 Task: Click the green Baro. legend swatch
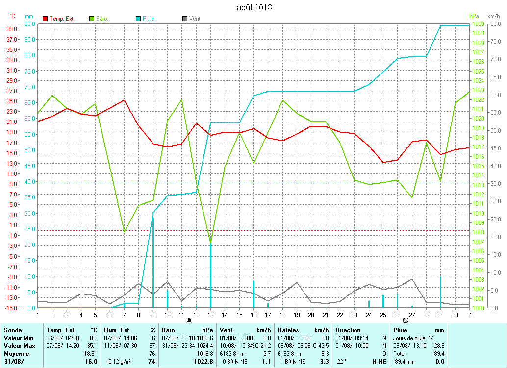click(91, 19)
